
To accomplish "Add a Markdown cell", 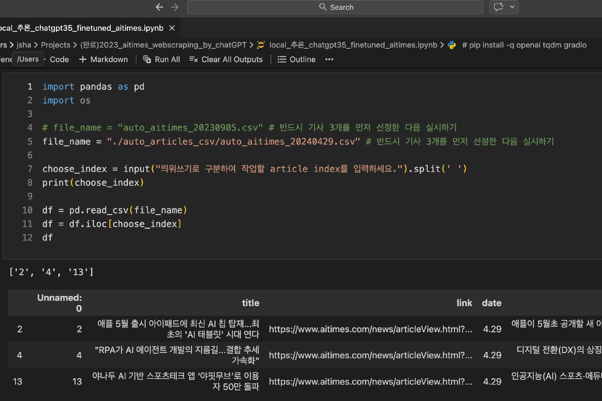I will (x=104, y=60).
